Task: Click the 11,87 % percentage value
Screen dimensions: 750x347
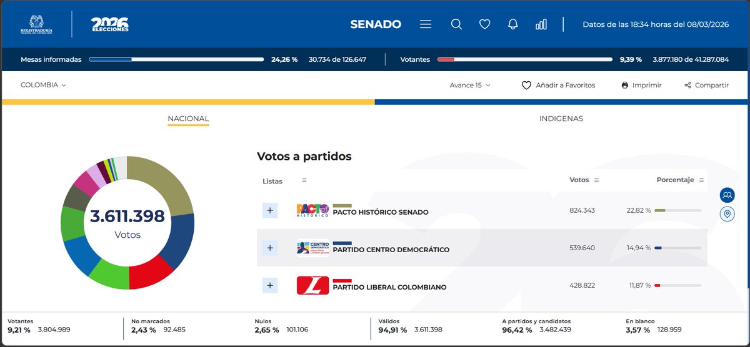Action: pos(640,285)
